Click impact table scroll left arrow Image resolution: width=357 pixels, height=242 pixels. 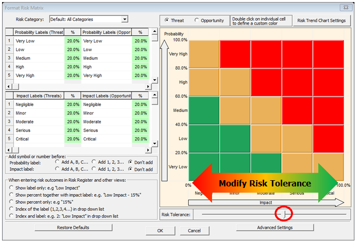tap(9, 150)
